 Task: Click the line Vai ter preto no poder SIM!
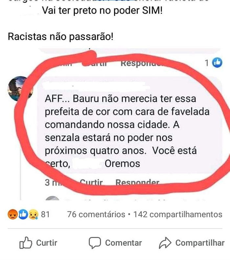pos(102,11)
